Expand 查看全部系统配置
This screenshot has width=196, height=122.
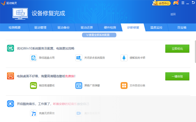pyautogui.click(x=99, y=35)
